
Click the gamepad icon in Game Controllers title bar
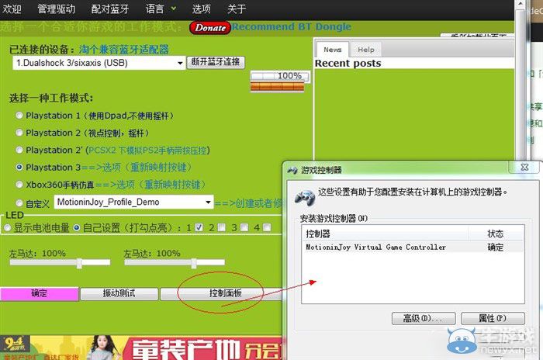(292, 170)
